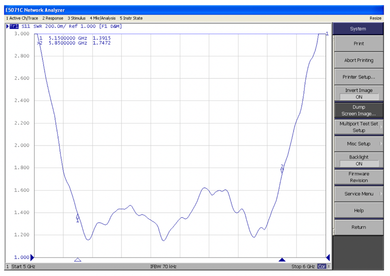
Task: Toggle Invert Image ON setting
Action: pyautogui.click(x=359, y=93)
